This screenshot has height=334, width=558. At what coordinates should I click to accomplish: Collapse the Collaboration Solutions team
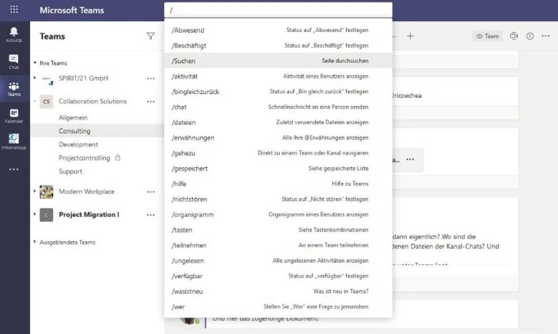35,101
